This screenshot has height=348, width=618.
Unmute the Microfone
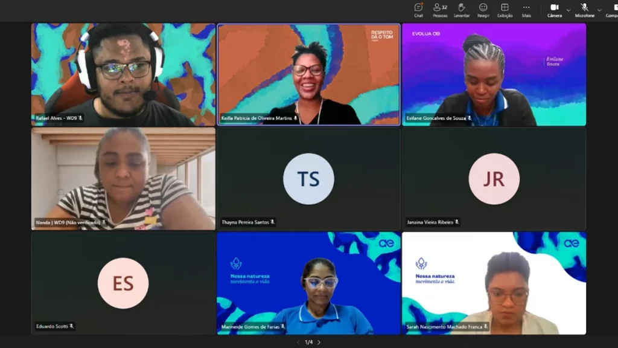coord(584,10)
